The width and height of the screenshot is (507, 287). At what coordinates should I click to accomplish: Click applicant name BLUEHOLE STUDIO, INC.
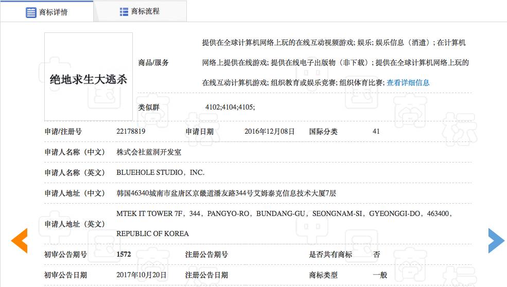161,173
